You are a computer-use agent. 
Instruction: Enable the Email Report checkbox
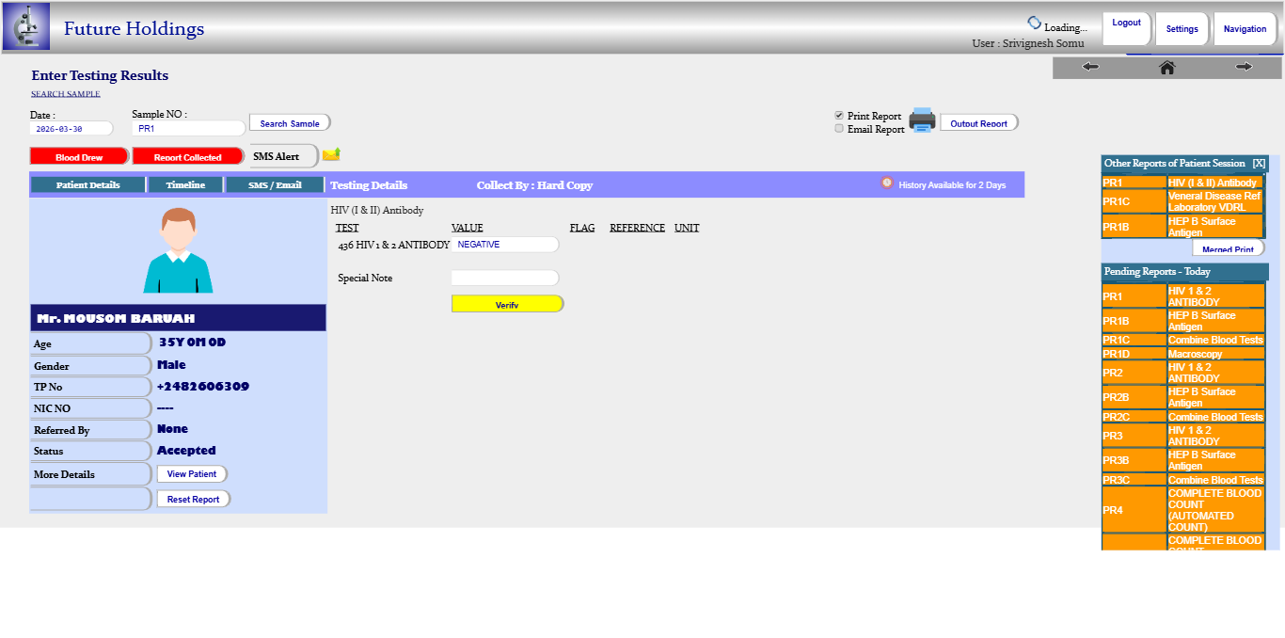(839, 129)
